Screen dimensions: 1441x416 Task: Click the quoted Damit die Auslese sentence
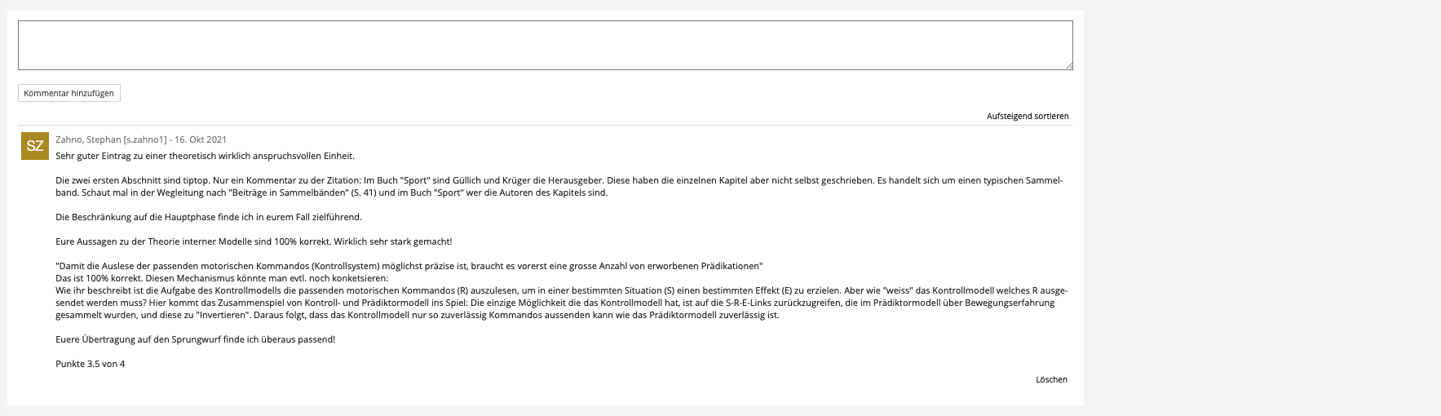409,266
